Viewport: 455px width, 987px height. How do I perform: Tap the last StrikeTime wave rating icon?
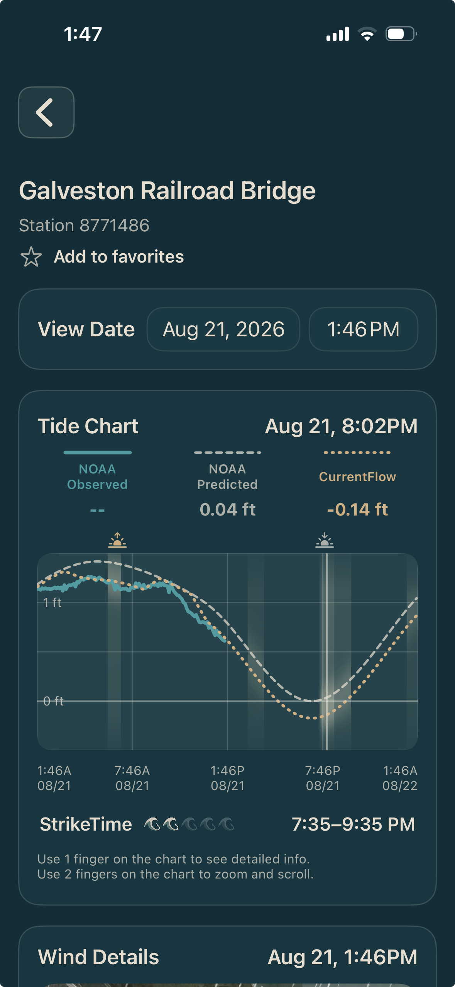226,824
